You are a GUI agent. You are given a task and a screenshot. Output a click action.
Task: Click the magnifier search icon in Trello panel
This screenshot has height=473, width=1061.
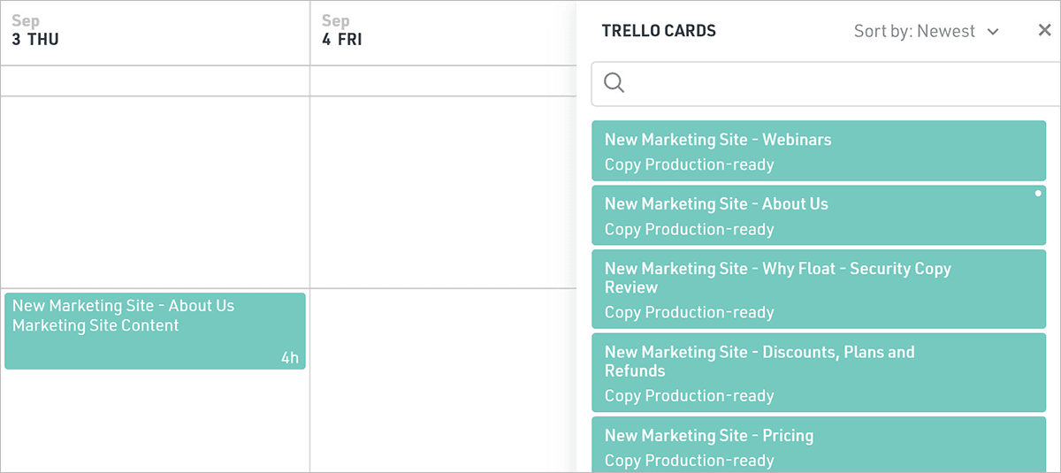[x=614, y=83]
